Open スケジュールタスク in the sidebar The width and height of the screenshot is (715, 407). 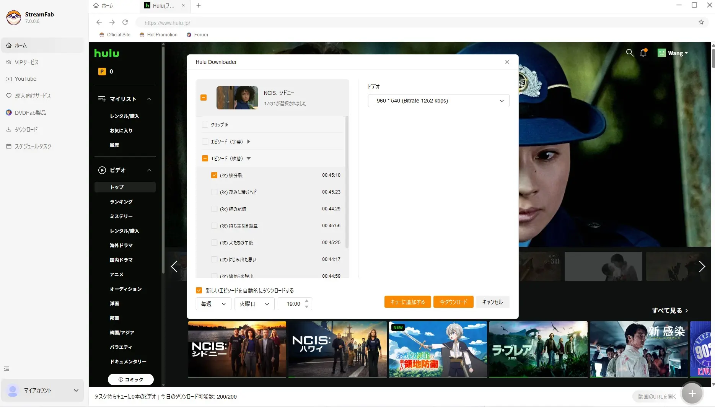(x=42, y=146)
